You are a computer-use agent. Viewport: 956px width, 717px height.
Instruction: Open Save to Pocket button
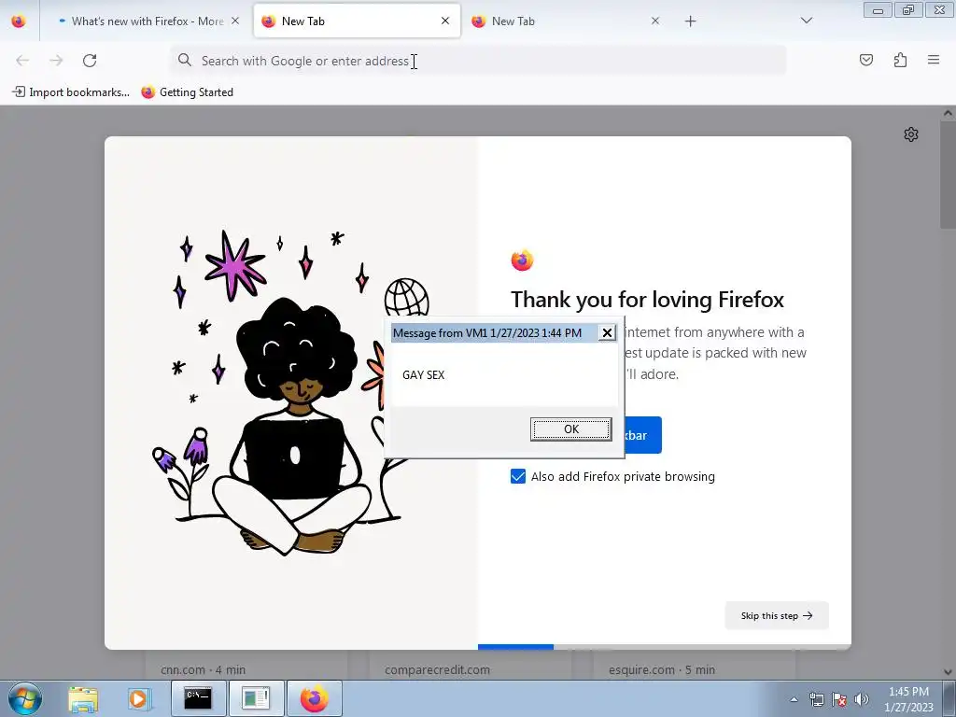[x=865, y=61]
